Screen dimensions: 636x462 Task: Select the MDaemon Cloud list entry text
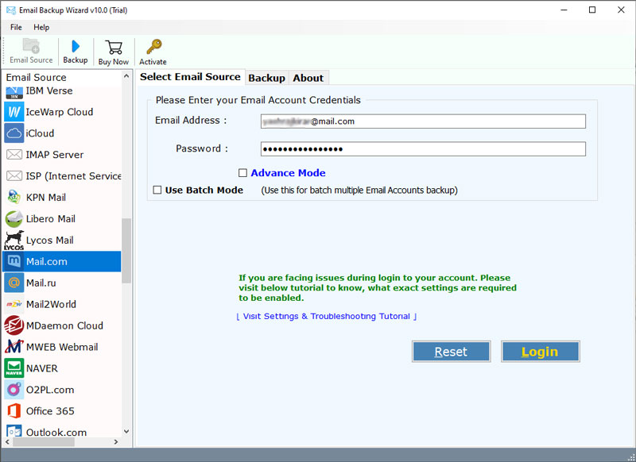coord(64,325)
